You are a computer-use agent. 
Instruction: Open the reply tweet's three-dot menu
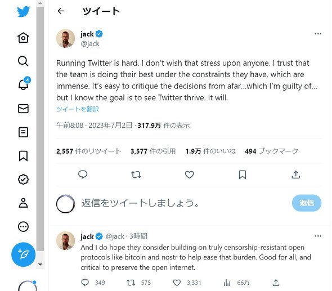tap(318, 236)
